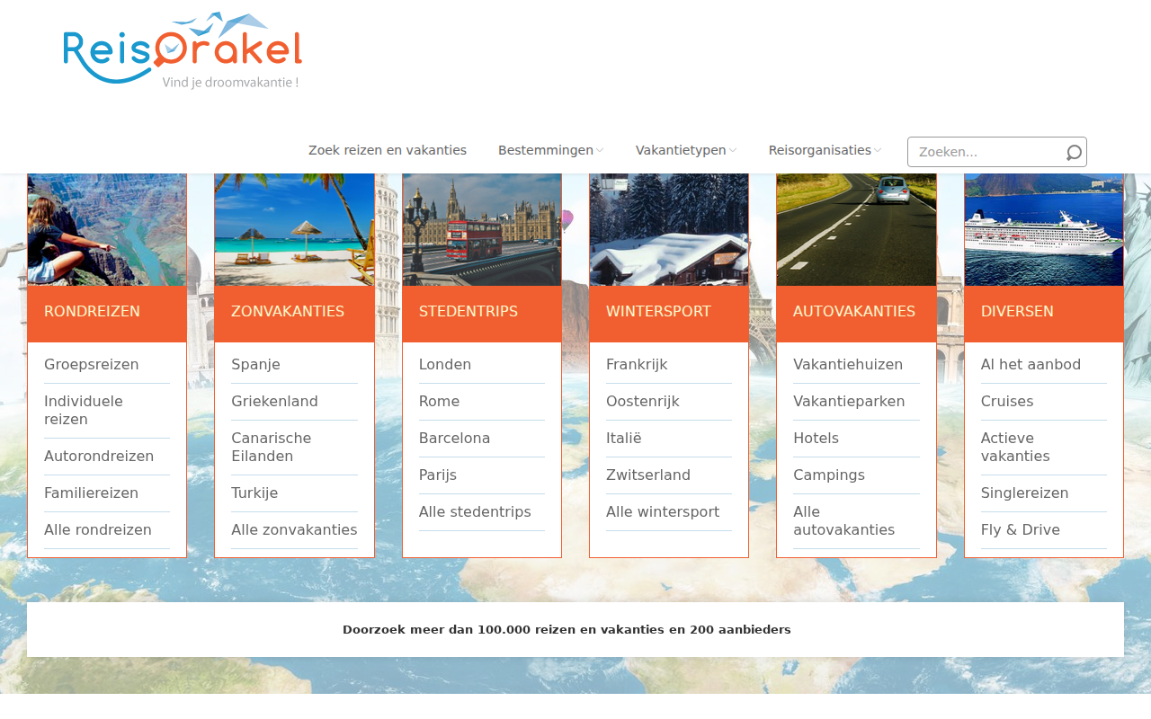The height and width of the screenshot is (719, 1151).
Task: Expand the Bestemmingen dropdown menu
Action: (x=550, y=150)
